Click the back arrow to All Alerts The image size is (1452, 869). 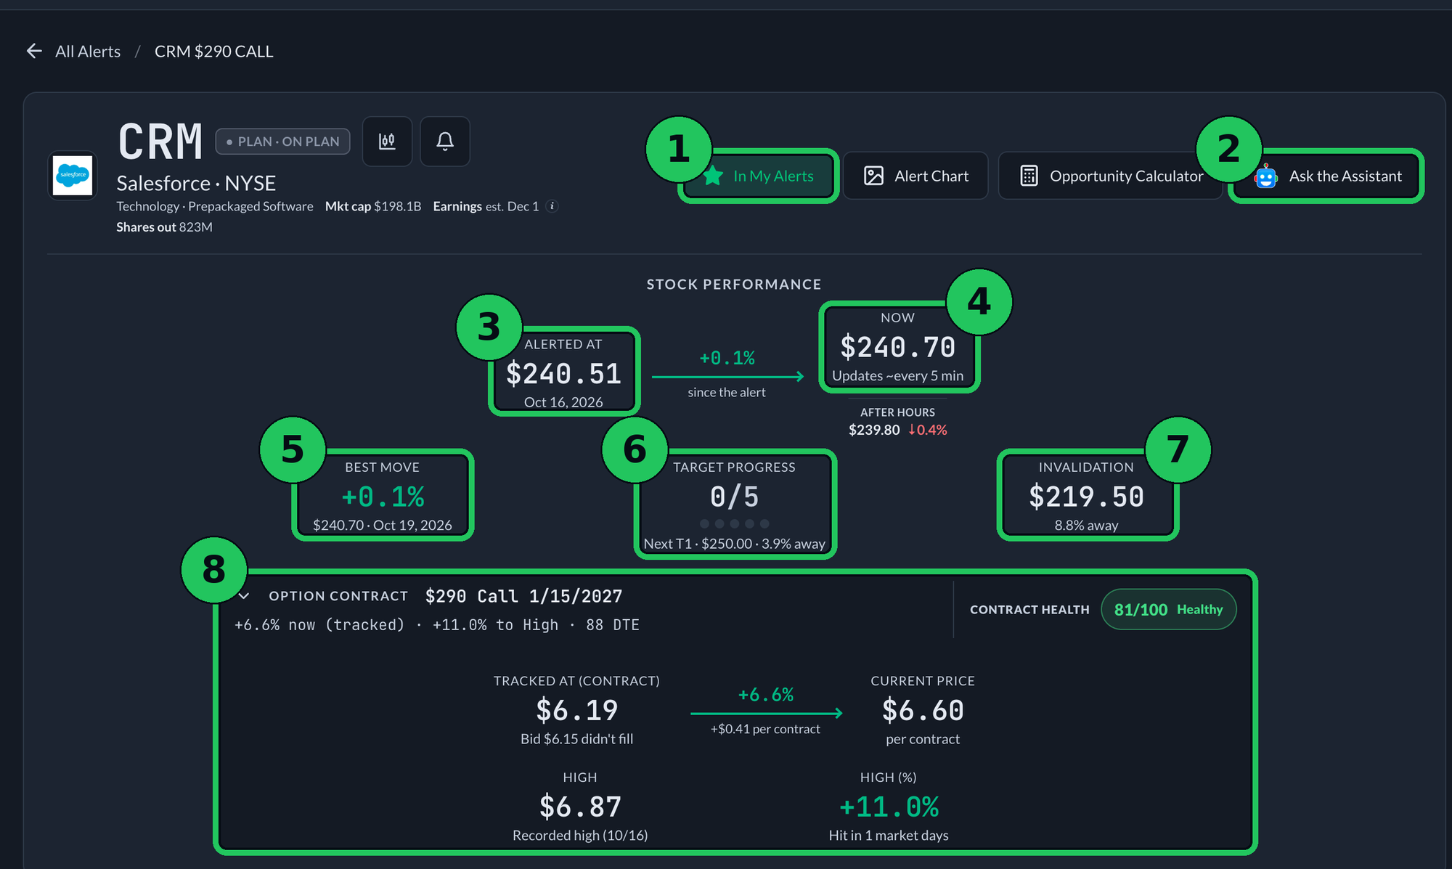tap(34, 51)
